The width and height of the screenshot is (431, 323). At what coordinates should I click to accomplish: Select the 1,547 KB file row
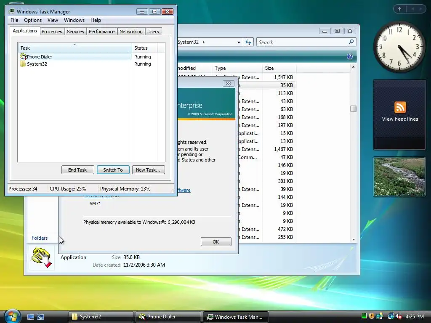(x=267, y=77)
